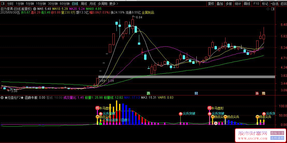Screen dimensions: 287x143
Task: Click the orange 榜 marker on the chart's date axis
Action: pyautogui.click(x=263, y=93)
